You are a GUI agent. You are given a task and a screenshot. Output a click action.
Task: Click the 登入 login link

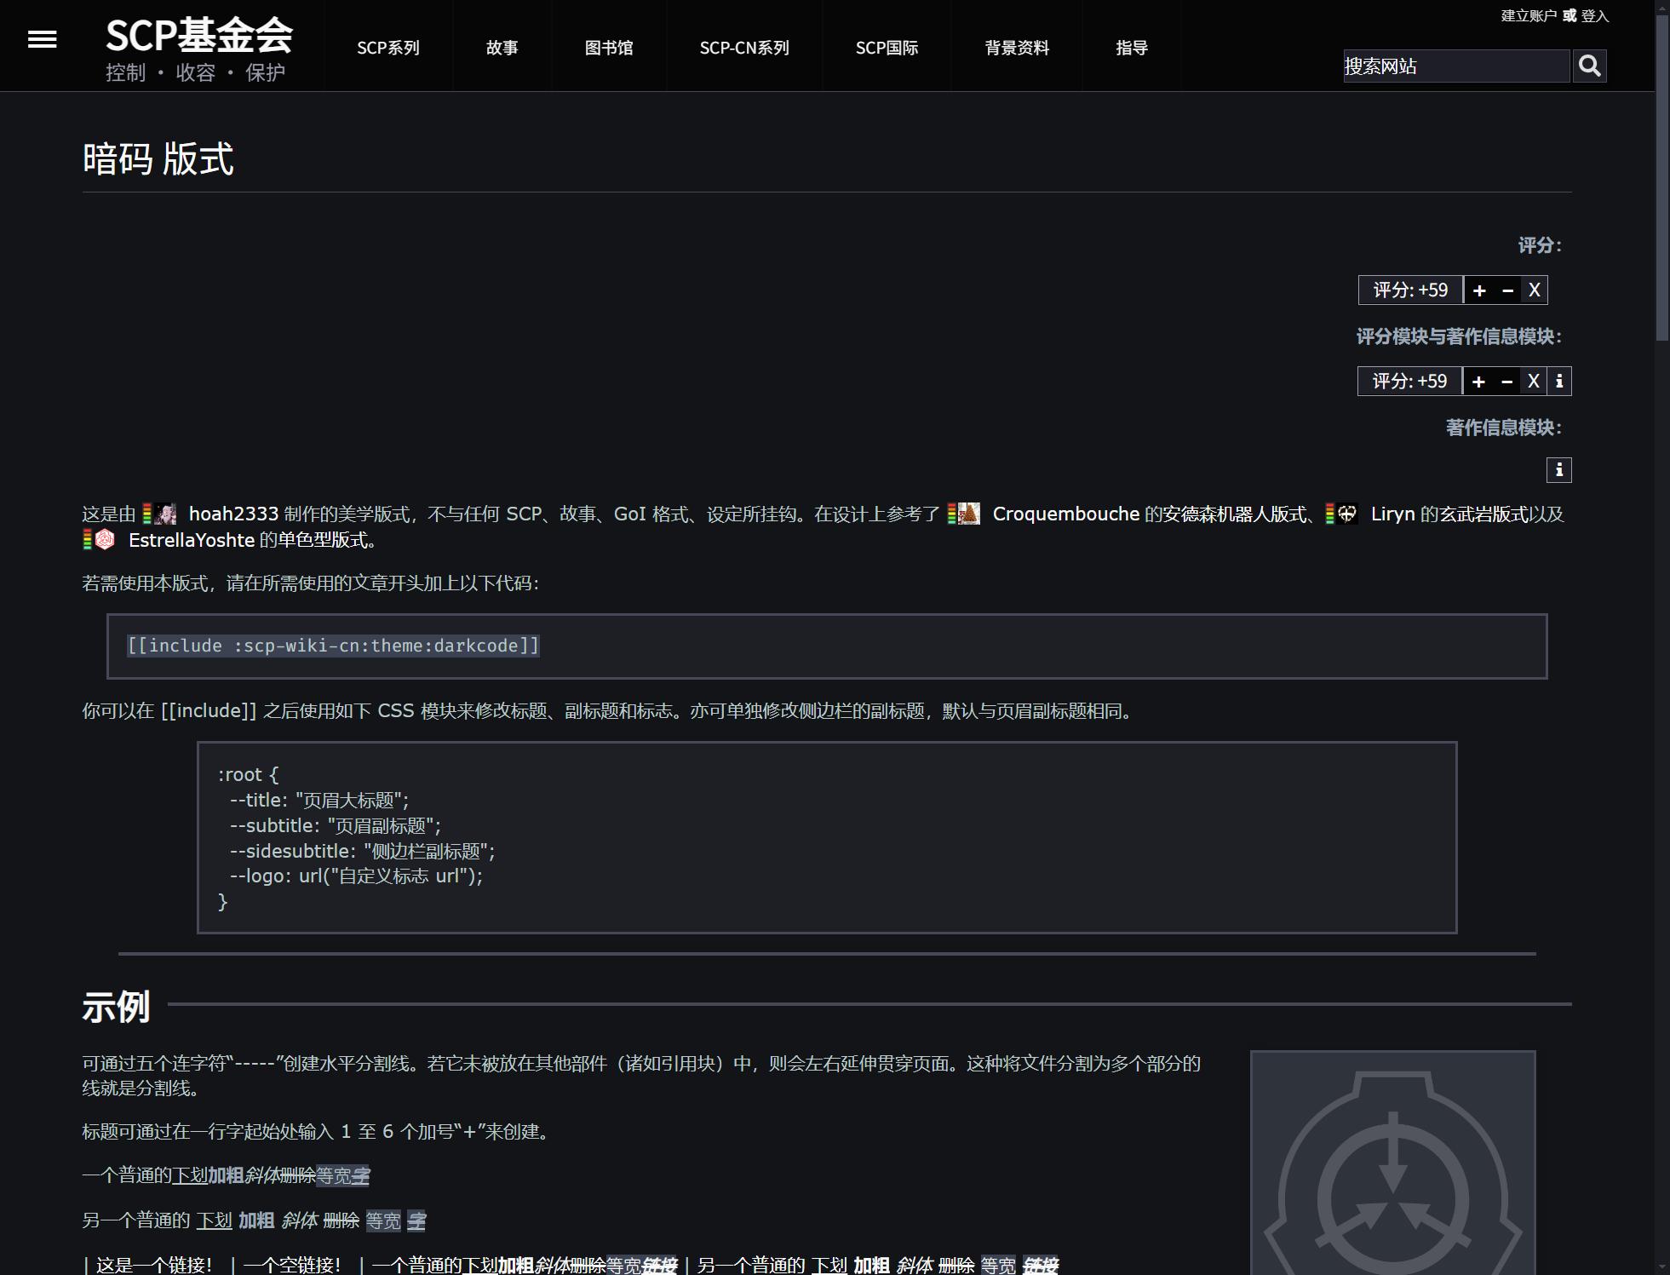(x=1595, y=16)
